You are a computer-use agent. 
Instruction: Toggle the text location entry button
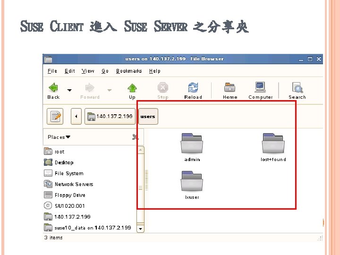[x=55, y=117]
